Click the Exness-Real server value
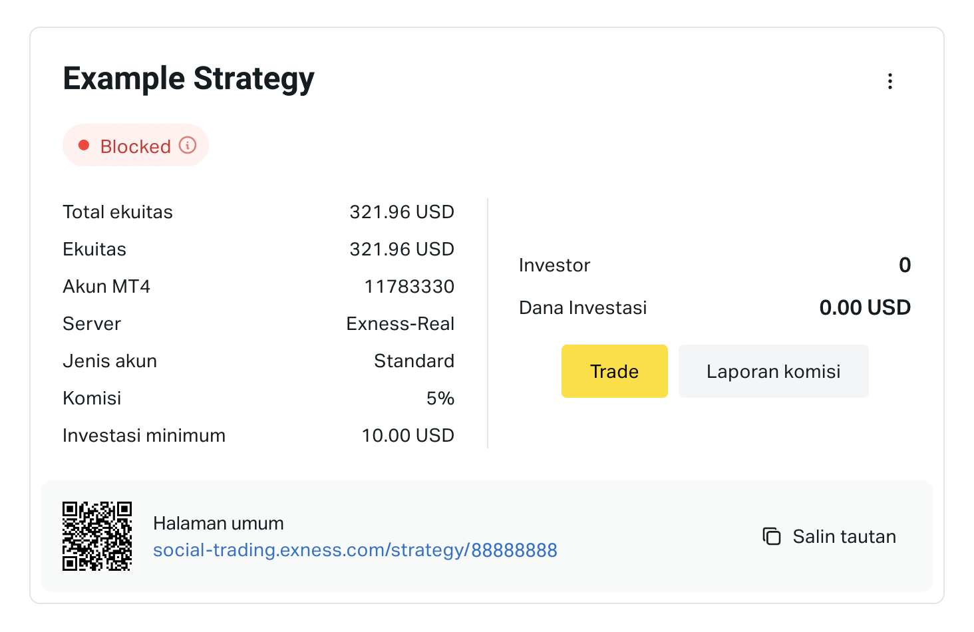 pyautogui.click(x=401, y=324)
